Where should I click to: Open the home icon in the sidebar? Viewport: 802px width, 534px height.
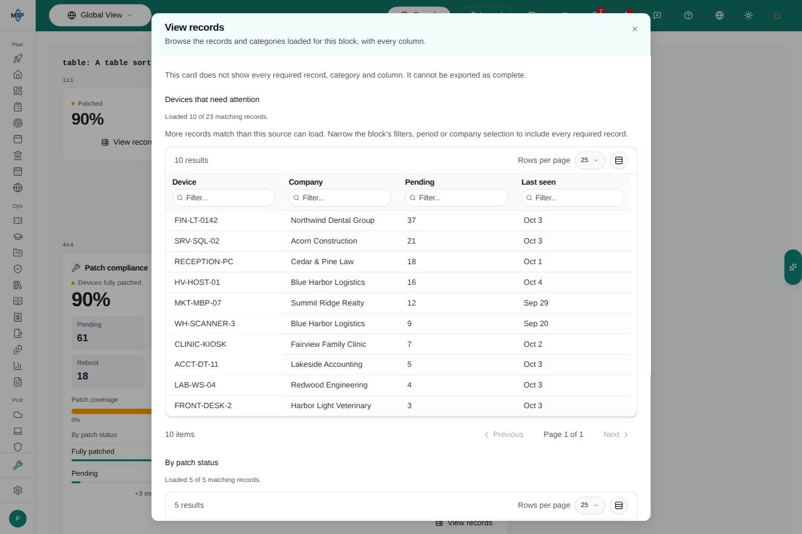click(x=18, y=74)
